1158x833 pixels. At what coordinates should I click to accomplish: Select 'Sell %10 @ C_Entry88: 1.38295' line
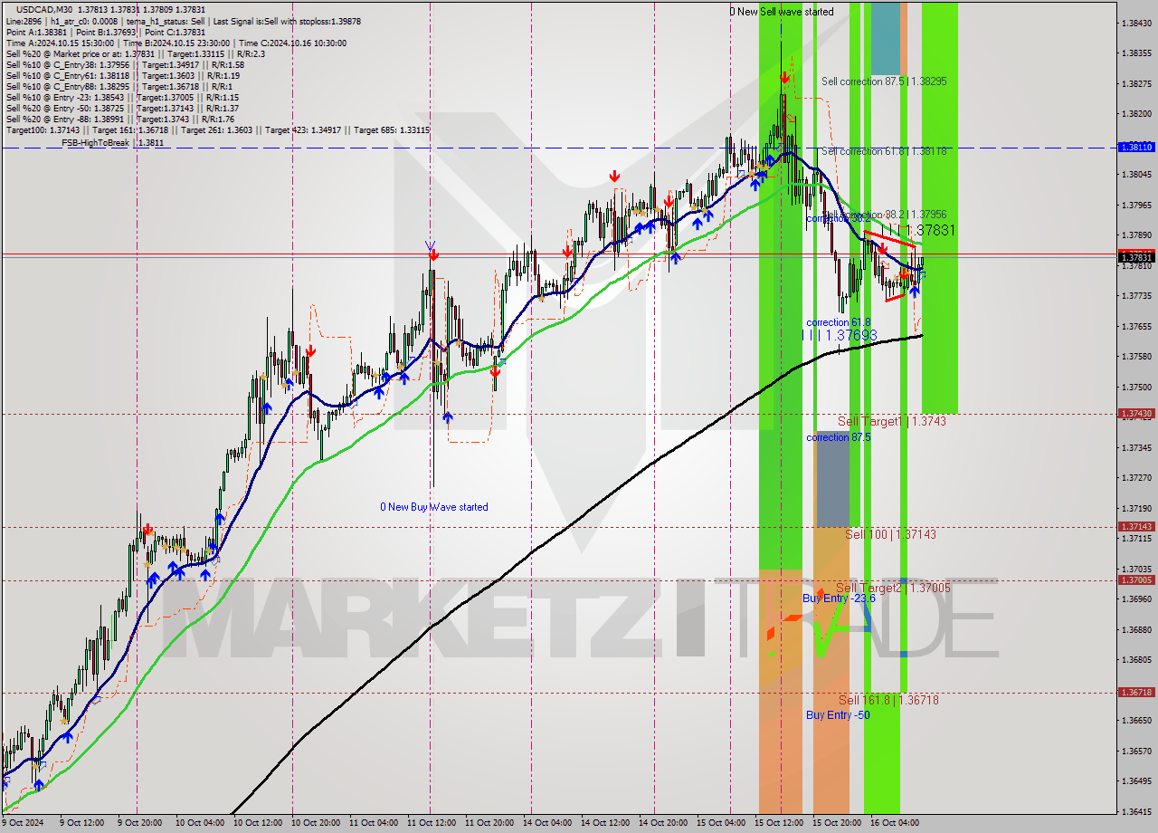pyautogui.click(x=118, y=87)
